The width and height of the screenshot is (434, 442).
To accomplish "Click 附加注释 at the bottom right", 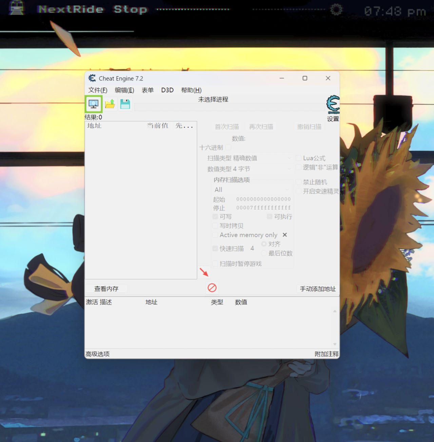I will coord(327,354).
